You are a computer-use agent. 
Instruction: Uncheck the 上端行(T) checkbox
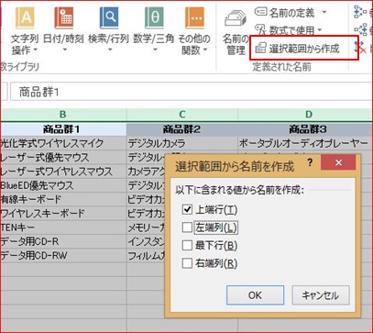pyautogui.click(x=187, y=210)
